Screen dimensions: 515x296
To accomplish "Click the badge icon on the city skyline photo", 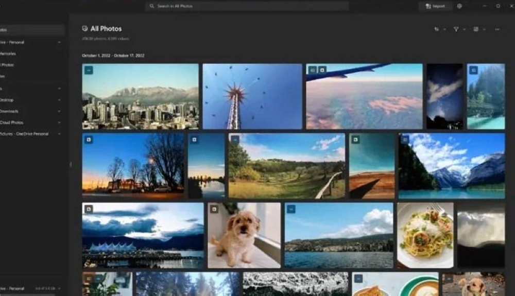I will pyautogui.click(x=89, y=70).
